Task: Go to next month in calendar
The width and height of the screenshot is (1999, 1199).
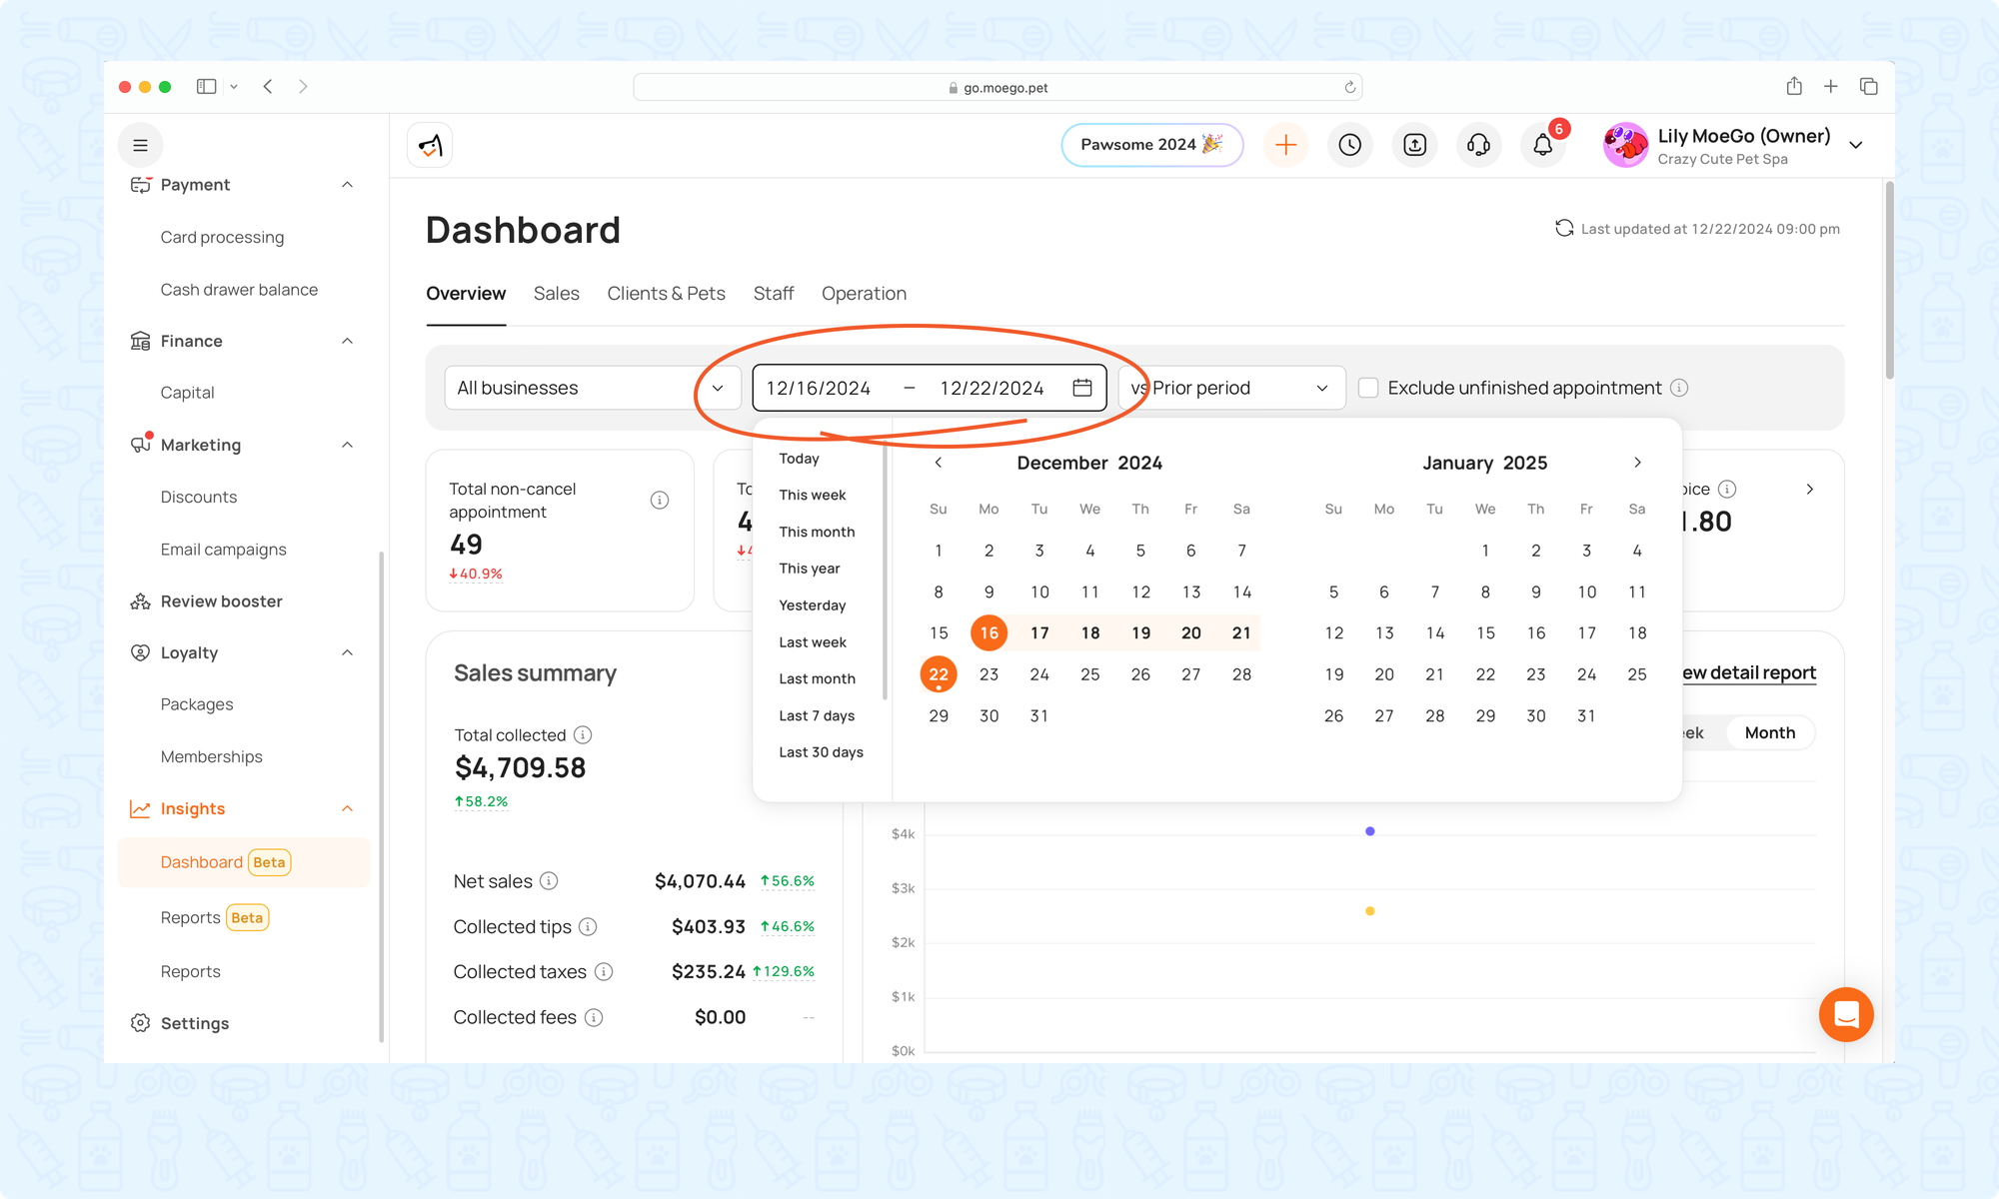Action: (1637, 463)
